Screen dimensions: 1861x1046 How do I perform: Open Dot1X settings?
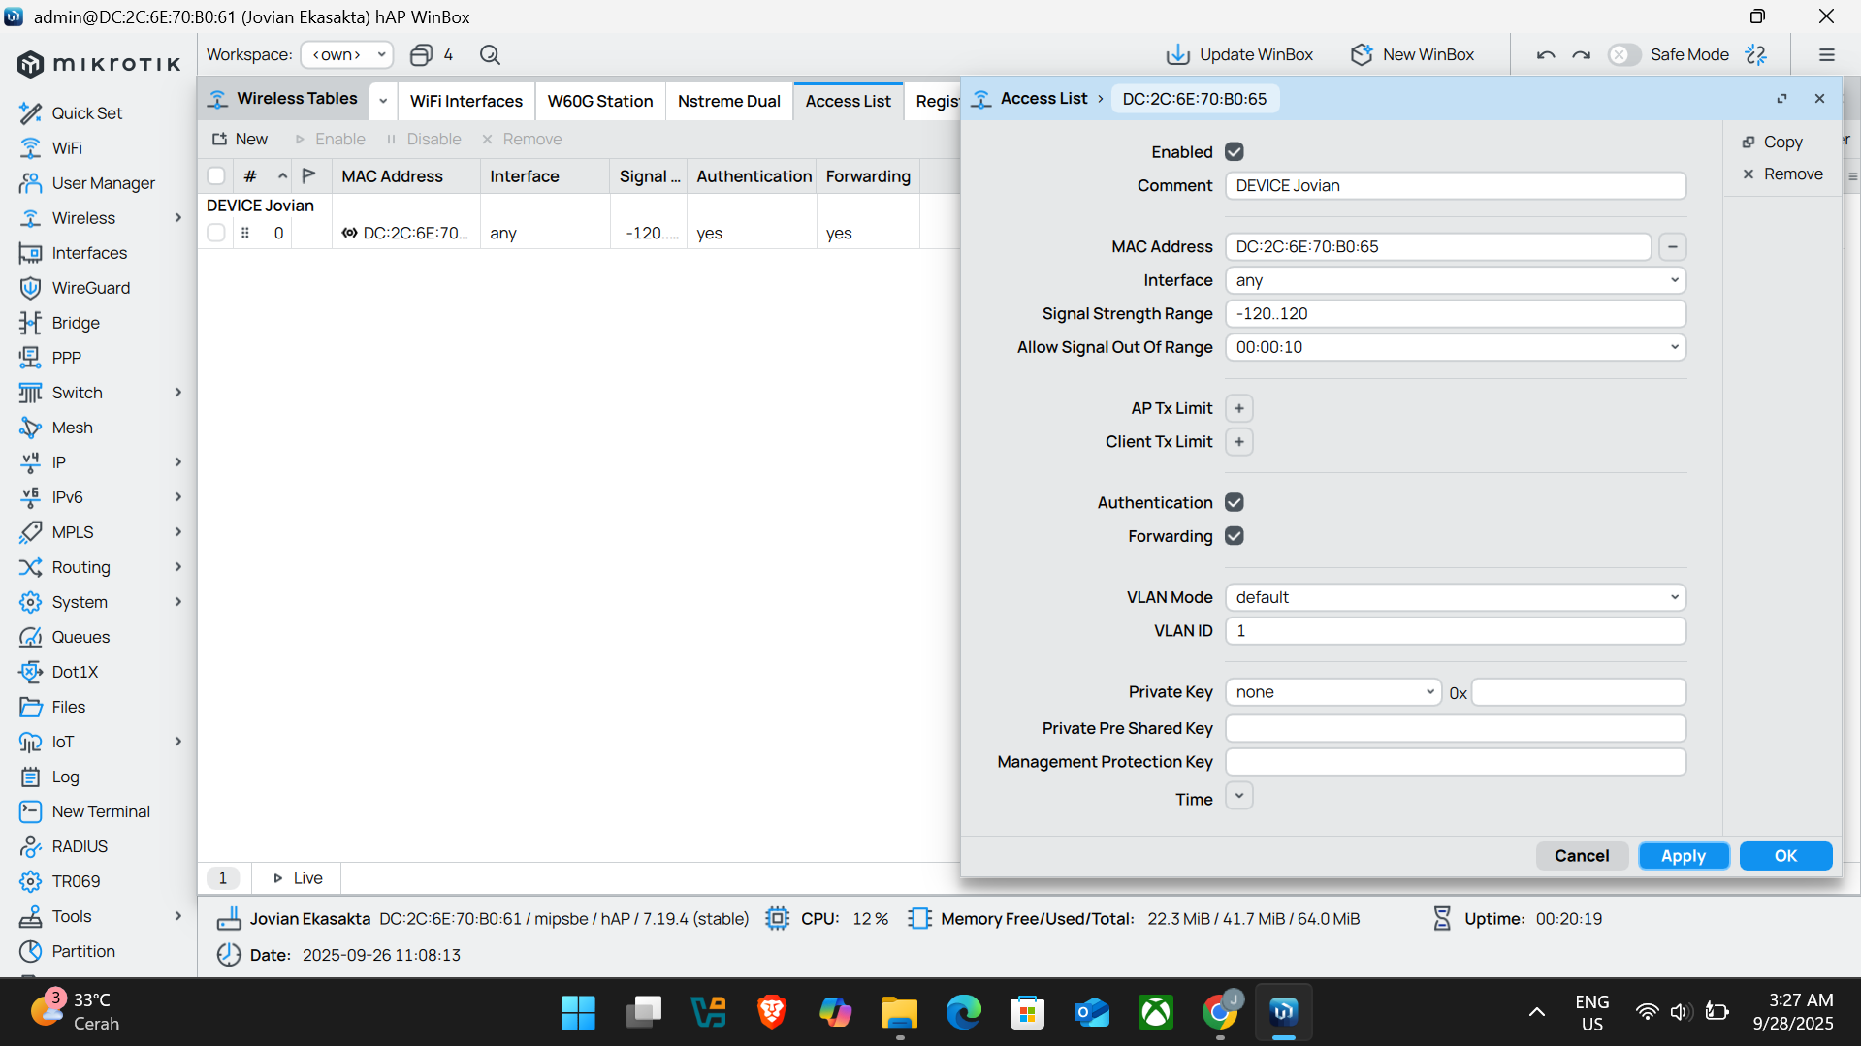[75, 672]
